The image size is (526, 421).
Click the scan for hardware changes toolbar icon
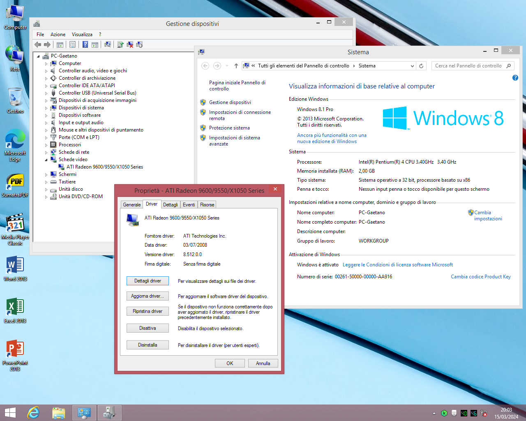click(108, 44)
